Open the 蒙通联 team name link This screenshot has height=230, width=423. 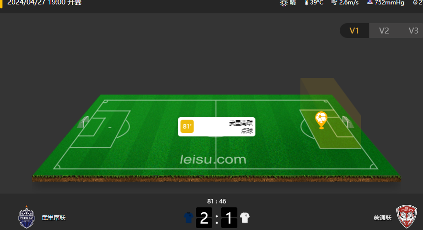click(x=383, y=218)
